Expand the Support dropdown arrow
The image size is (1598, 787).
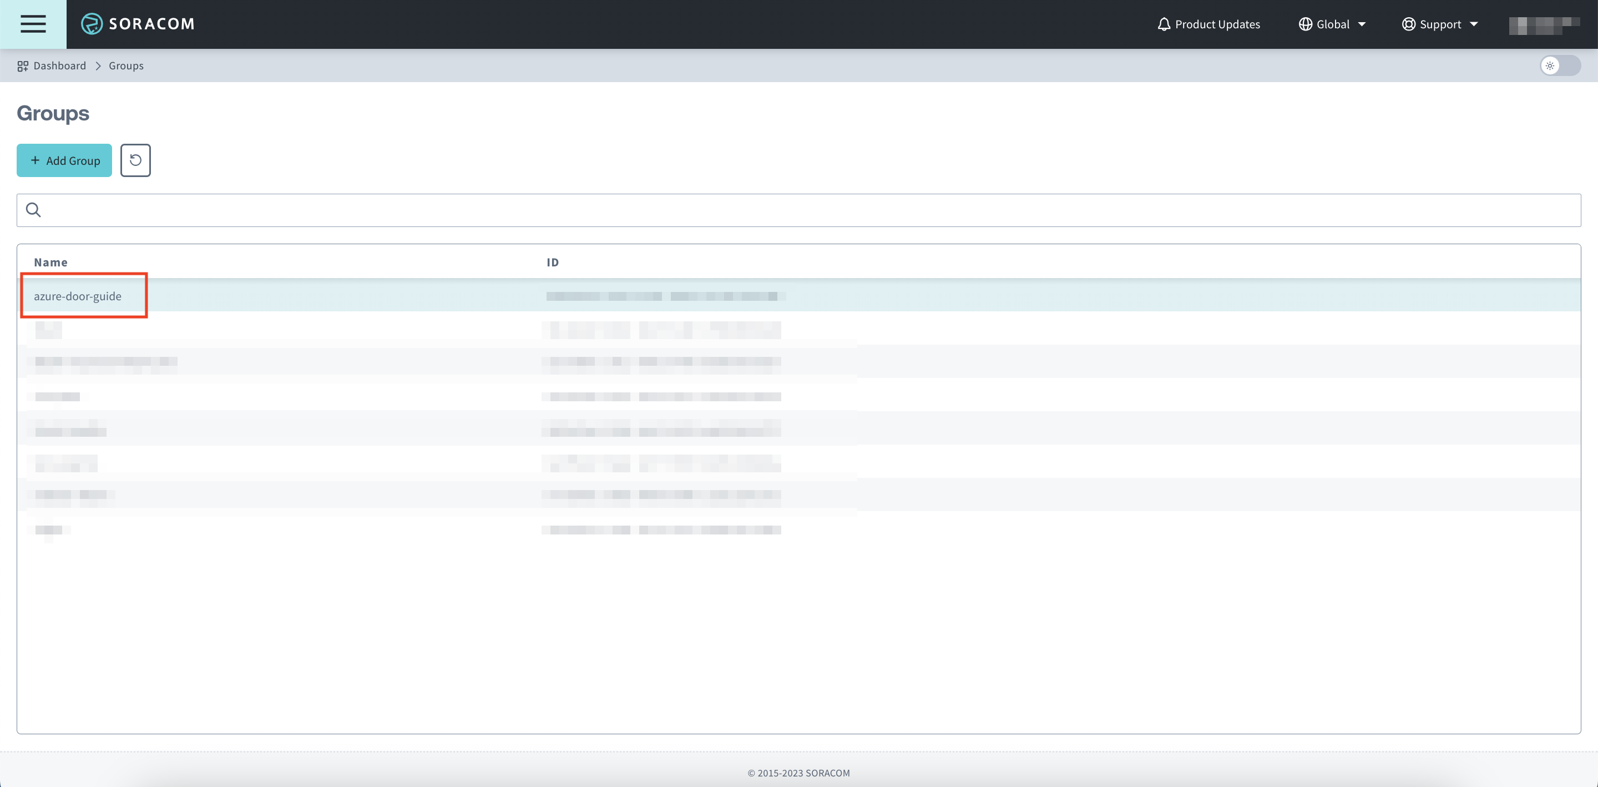tap(1474, 24)
